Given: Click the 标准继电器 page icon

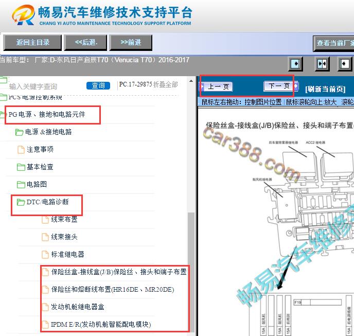Looking at the screenshot, I should (x=45, y=255).
